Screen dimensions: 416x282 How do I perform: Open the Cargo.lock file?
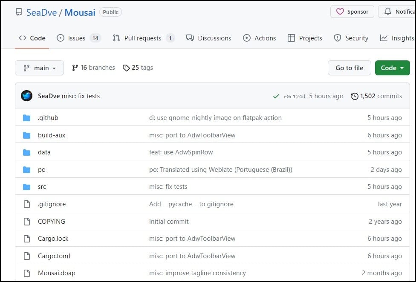[x=53, y=239]
